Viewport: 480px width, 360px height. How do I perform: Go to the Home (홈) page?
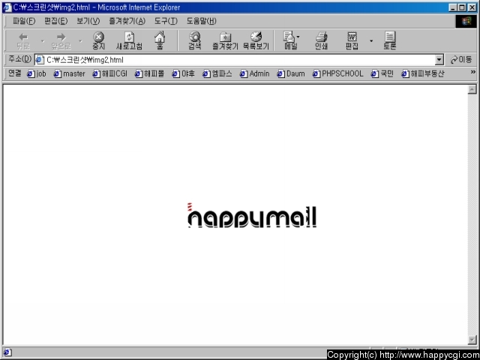160,40
